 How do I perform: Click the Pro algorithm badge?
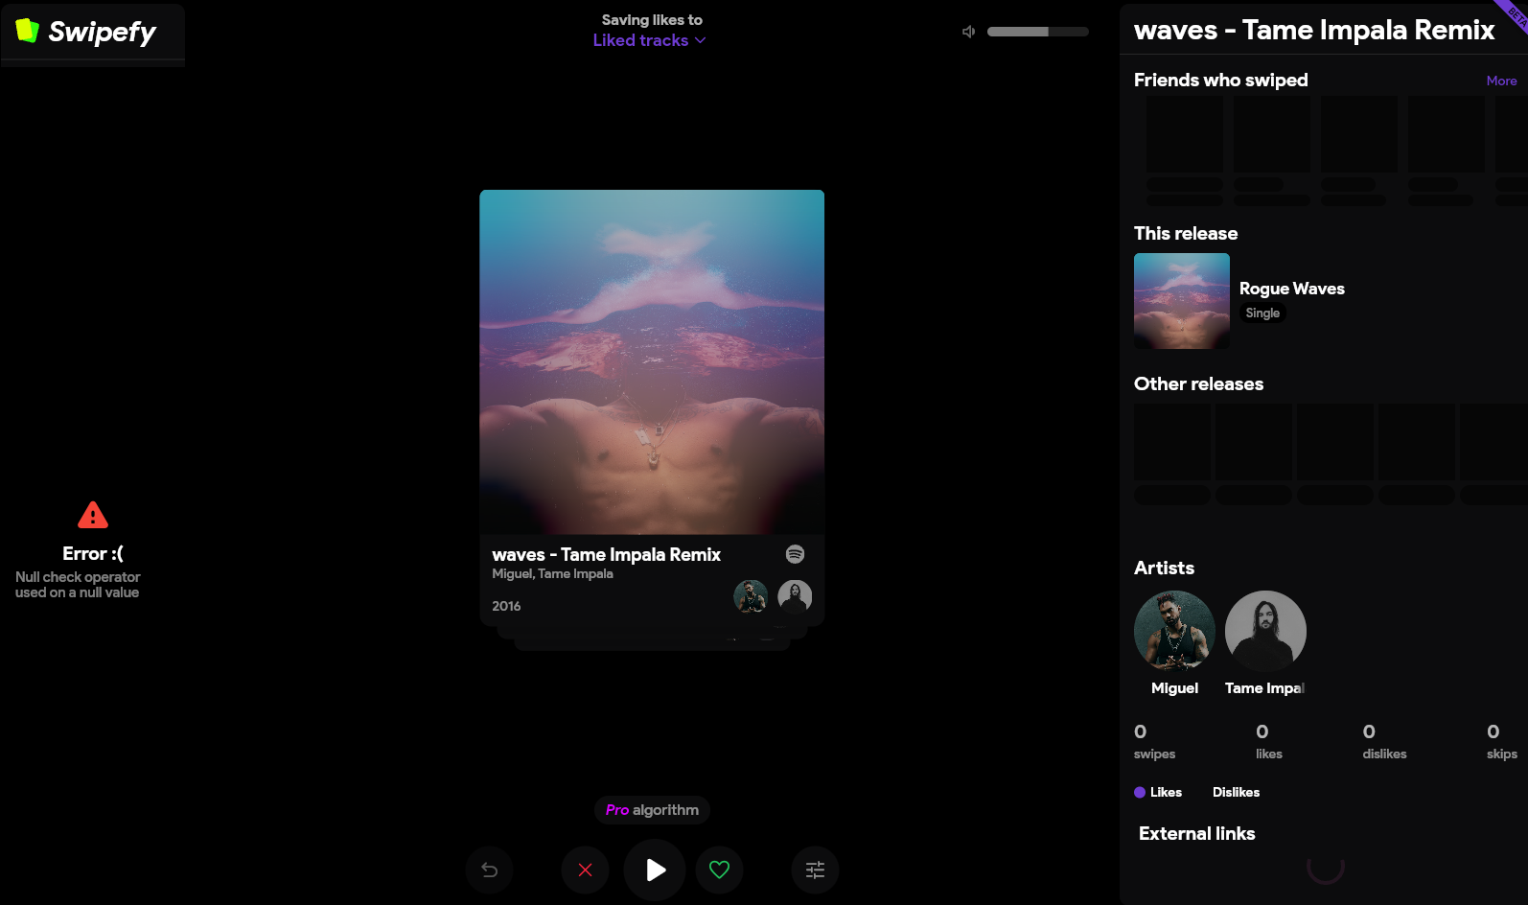pos(652,810)
